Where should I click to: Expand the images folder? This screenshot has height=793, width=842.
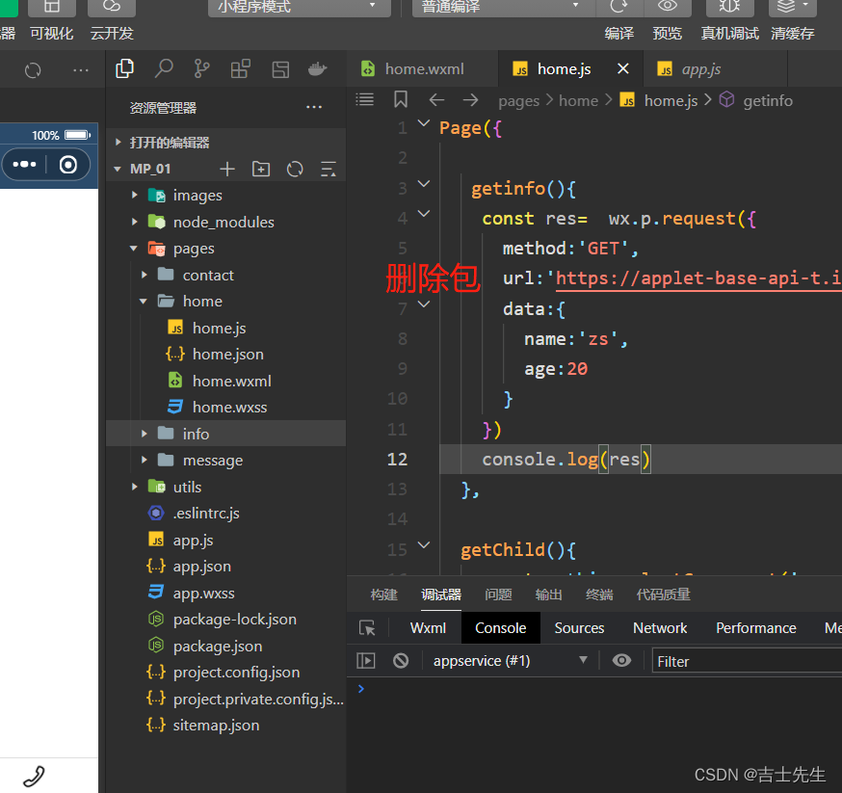135,195
